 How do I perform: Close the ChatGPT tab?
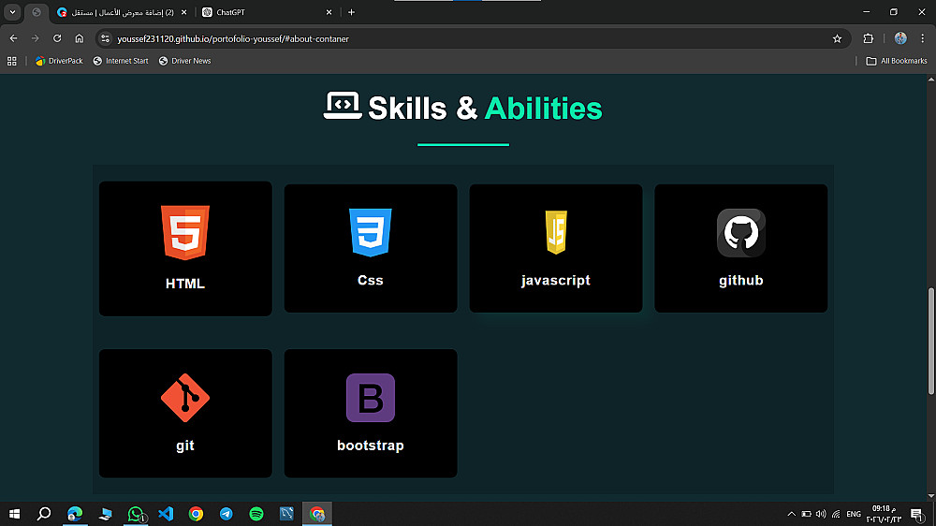coord(329,12)
